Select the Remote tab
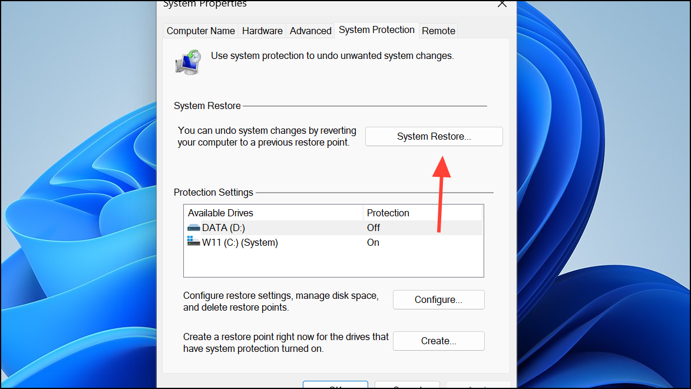 (438, 31)
